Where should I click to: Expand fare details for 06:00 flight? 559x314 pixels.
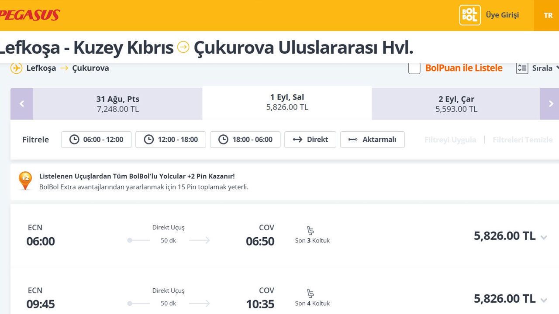(x=544, y=238)
